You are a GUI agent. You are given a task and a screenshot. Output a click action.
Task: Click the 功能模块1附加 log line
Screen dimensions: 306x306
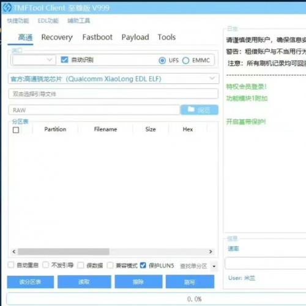point(247,99)
